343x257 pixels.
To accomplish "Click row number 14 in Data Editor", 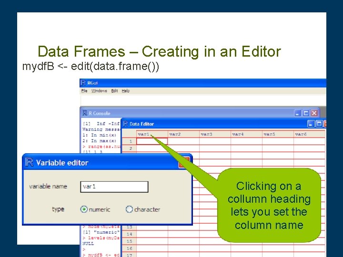I will coord(129,234).
